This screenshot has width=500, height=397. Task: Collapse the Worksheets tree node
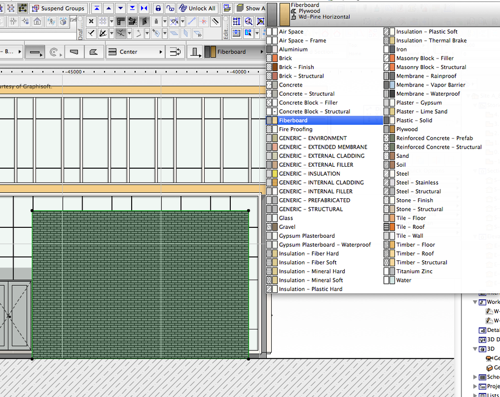(x=475, y=302)
